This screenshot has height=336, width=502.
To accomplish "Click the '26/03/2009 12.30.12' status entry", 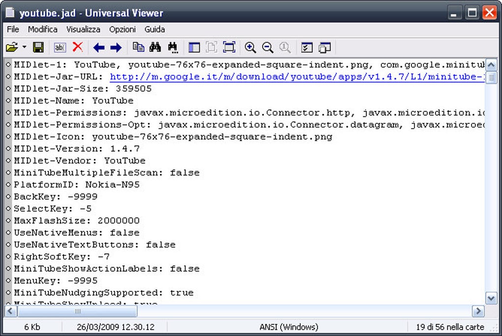I will [x=116, y=327].
